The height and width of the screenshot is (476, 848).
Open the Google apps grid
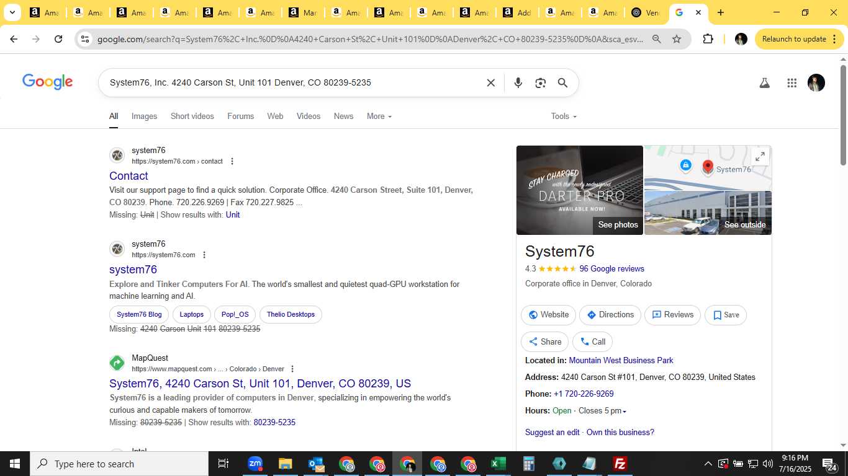(792, 83)
